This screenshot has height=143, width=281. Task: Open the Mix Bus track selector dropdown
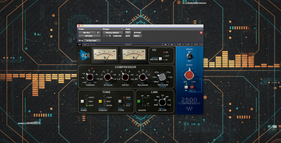click(x=87, y=33)
